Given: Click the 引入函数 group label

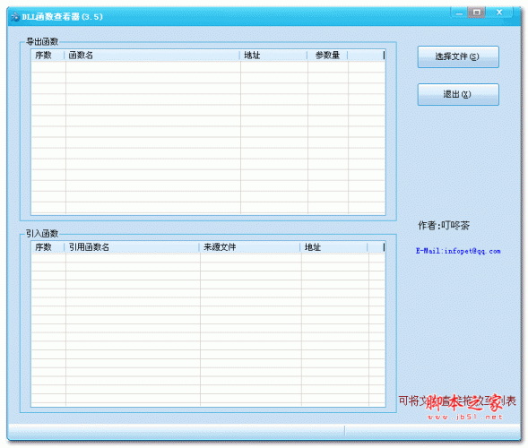Looking at the screenshot, I should (x=42, y=233).
